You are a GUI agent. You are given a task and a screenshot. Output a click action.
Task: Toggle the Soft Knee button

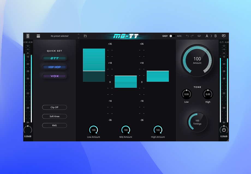(54, 116)
